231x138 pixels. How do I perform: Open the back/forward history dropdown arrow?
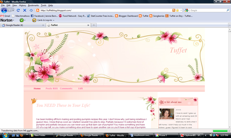pos(13,10)
